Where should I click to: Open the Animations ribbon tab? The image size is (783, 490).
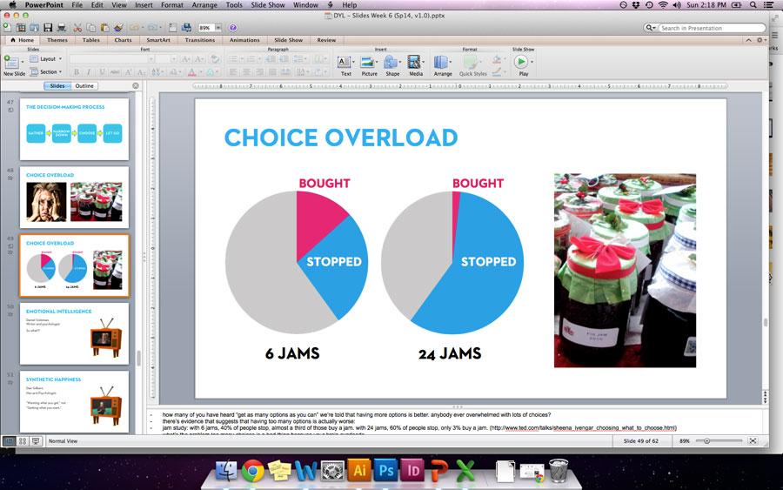[x=244, y=40]
